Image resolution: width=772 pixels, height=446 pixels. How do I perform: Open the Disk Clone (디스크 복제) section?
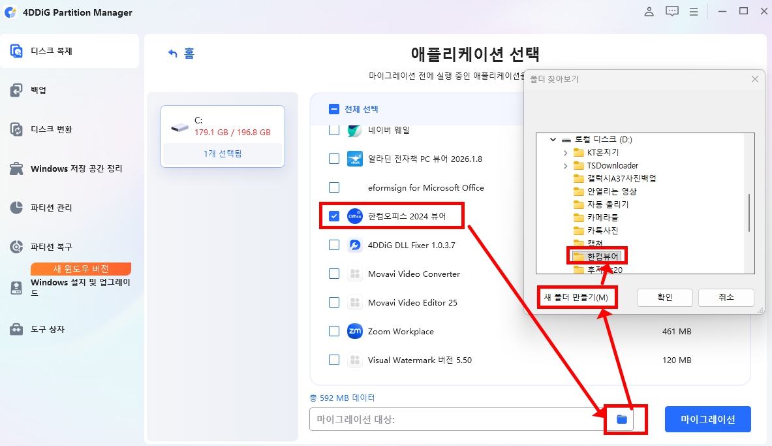coord(69,51)
